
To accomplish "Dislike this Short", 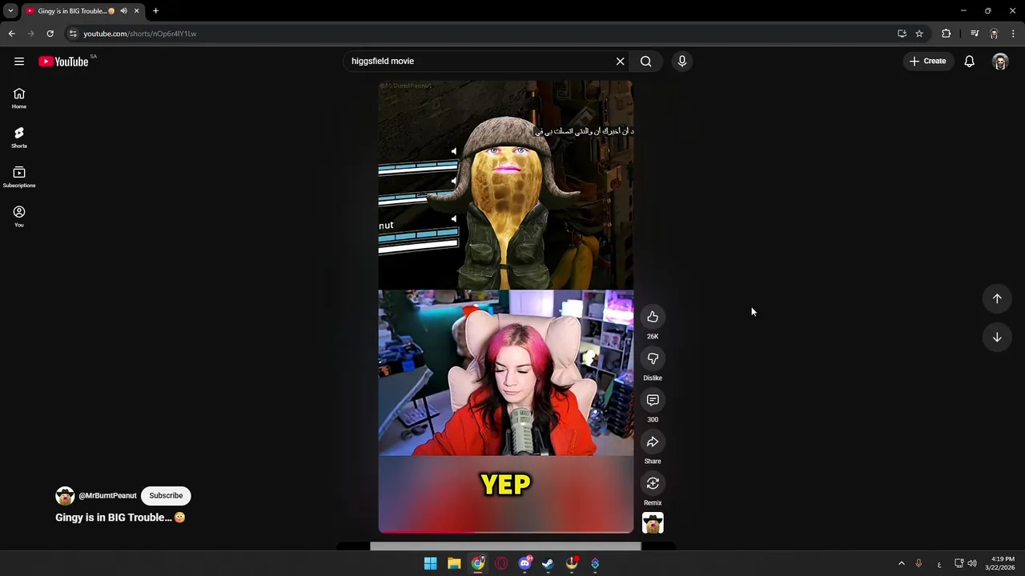I will 653,358.
